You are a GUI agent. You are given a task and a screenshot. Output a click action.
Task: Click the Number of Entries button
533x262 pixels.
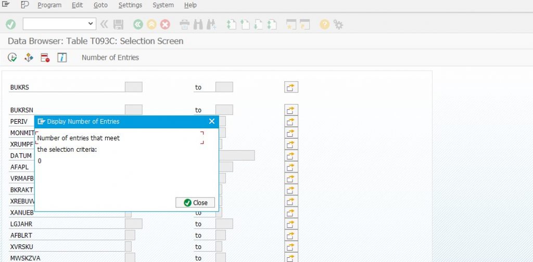click(x=110, y=57)
